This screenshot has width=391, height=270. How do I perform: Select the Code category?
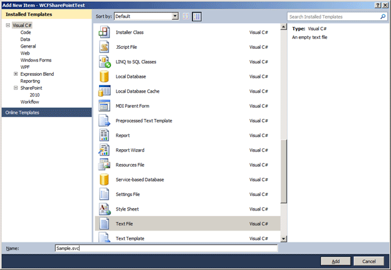click(26, 32)
